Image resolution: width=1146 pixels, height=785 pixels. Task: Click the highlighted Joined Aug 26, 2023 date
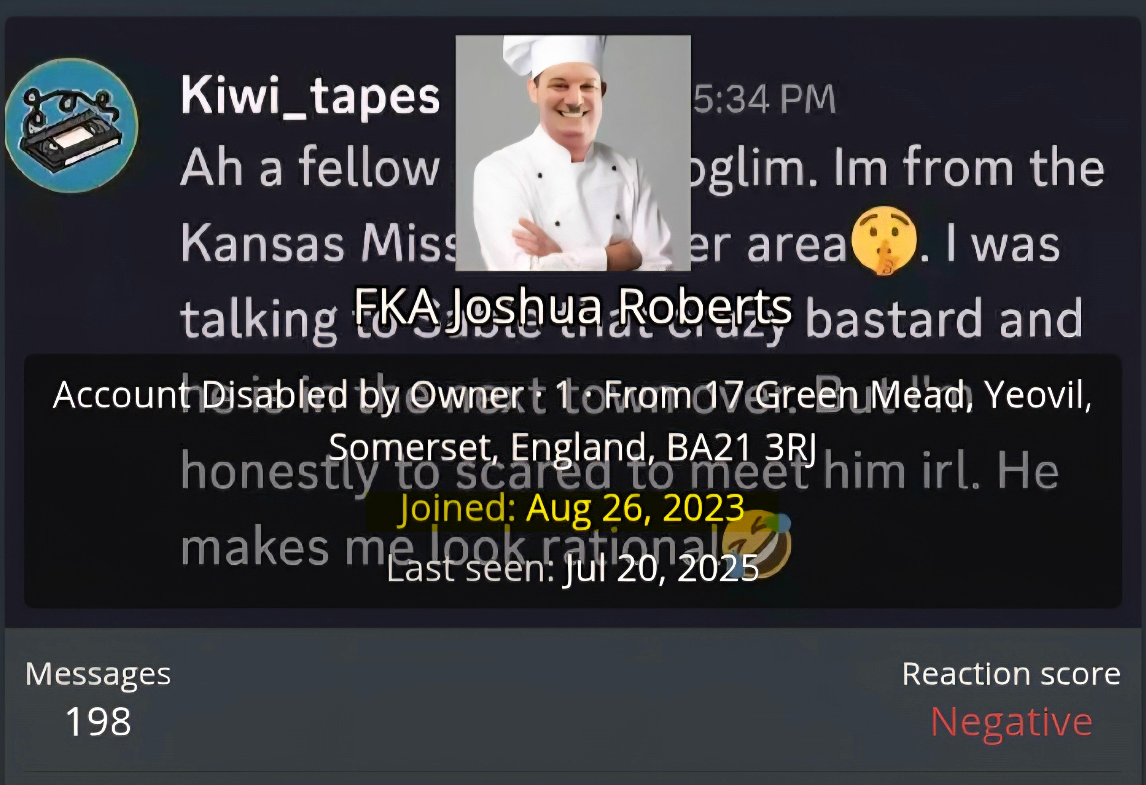coord(572,508)
